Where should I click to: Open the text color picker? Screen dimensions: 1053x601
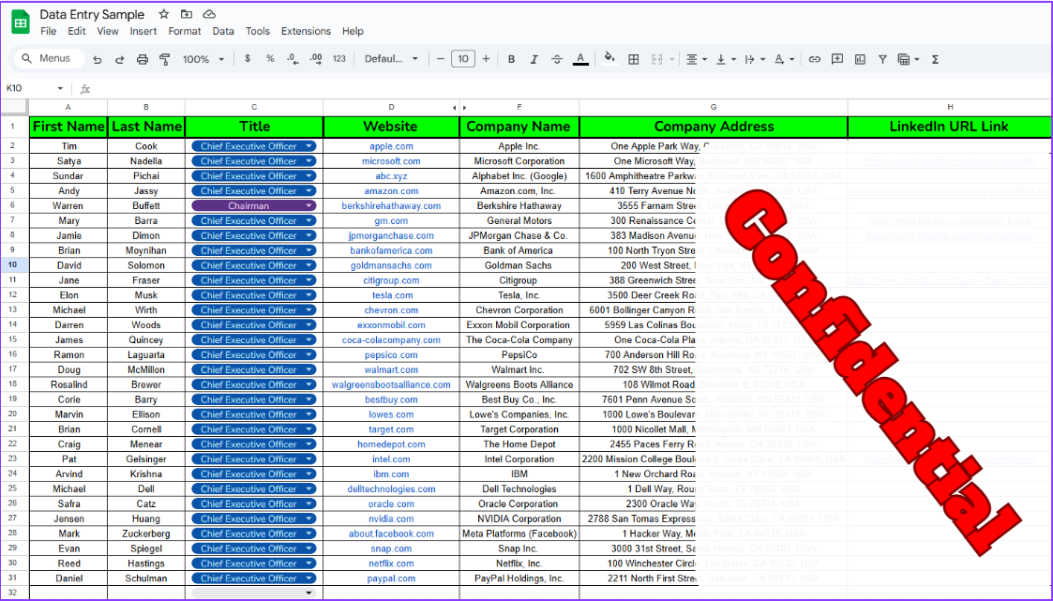581,59
